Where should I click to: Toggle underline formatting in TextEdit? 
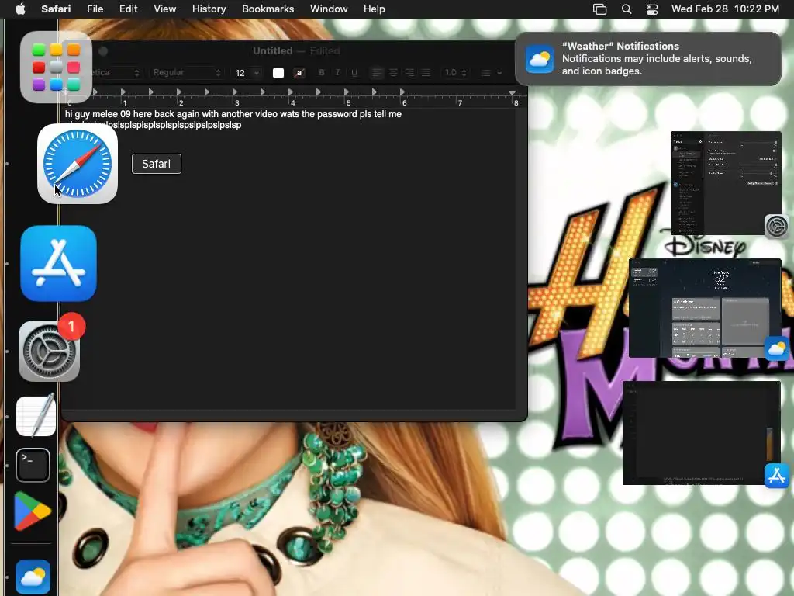pyautogui.click(x=354, y=72)
